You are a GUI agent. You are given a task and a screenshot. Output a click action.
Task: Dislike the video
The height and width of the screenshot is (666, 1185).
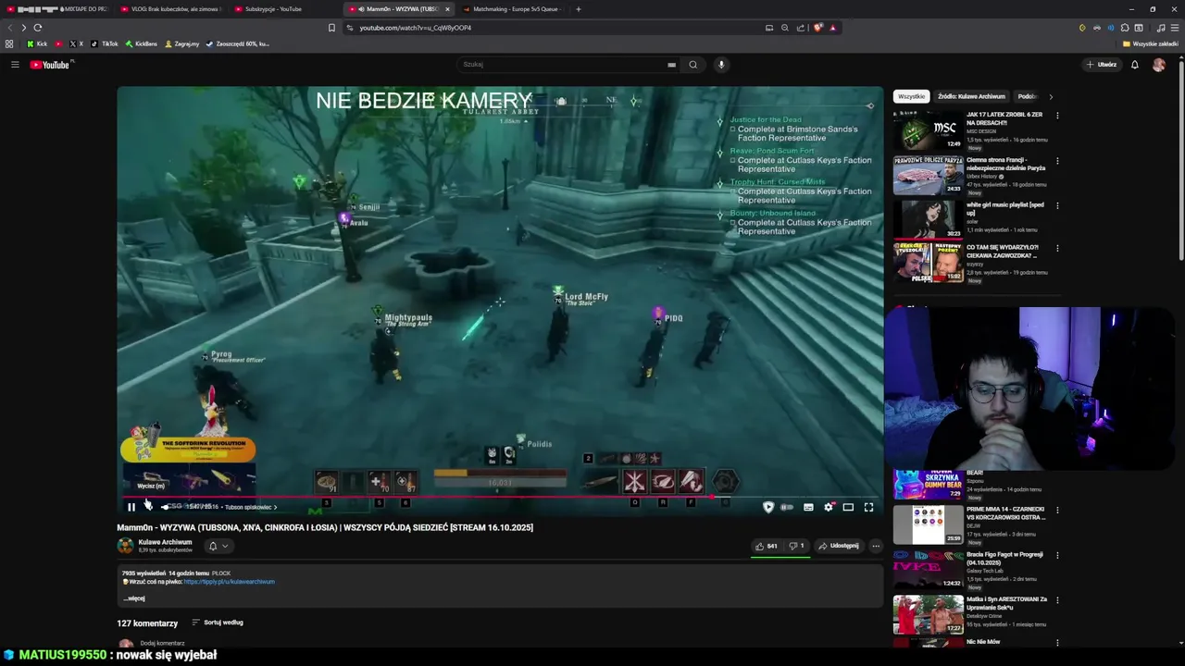tap(796, 546)
